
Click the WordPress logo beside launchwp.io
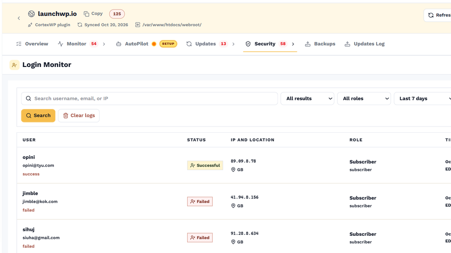click(31, 14)
